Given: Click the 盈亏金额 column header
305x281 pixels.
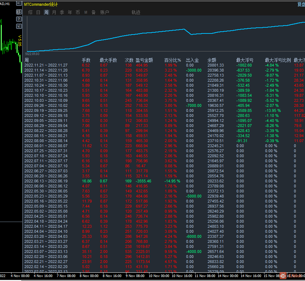Looking at the screenshot, I should 144,60.
